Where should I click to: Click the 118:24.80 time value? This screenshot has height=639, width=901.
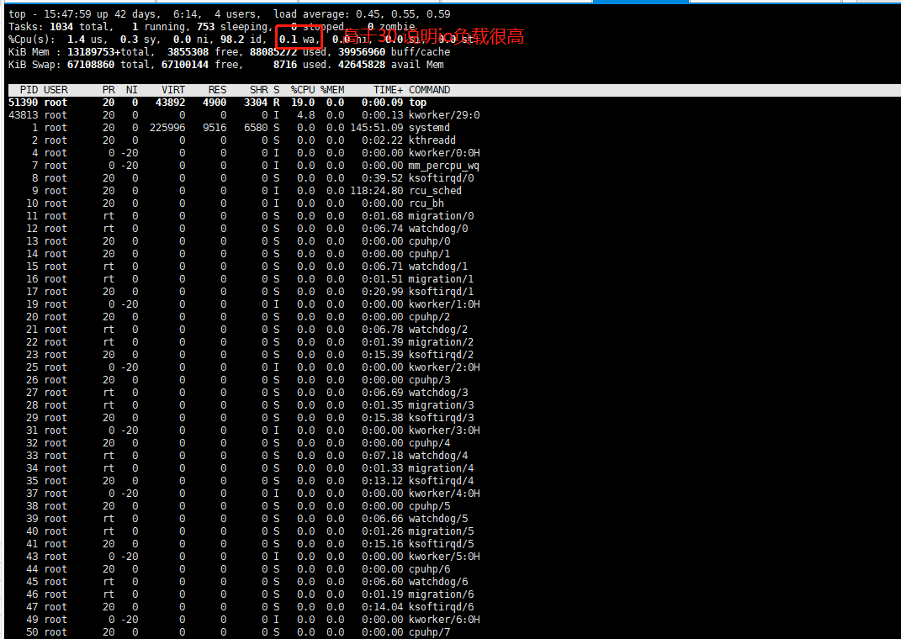pyautogui.click(x=377, y=191)
